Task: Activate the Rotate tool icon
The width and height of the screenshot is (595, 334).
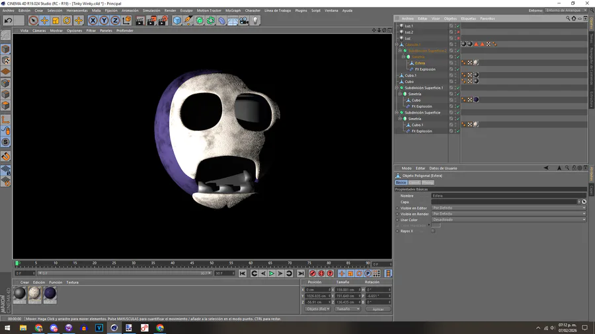Action: pyautogui.click(x=67, y=20)
